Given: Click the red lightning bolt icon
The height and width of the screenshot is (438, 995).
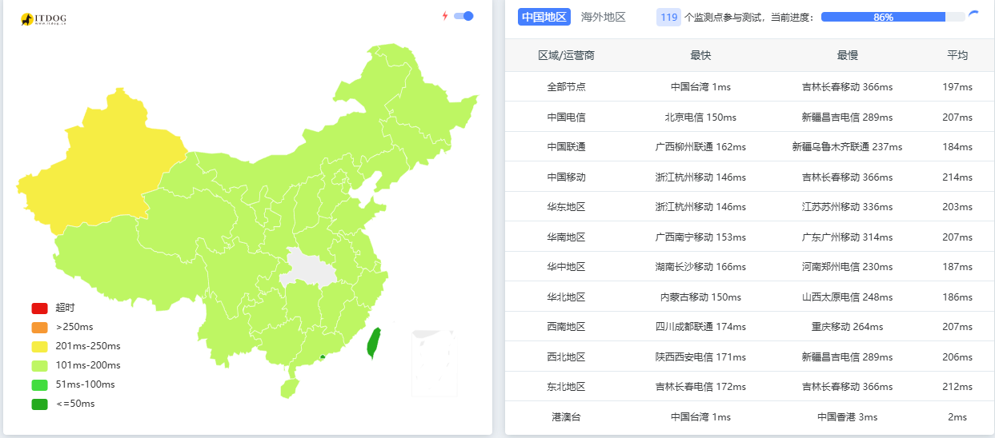Looking at the screenshot, I should coord(445,16).
